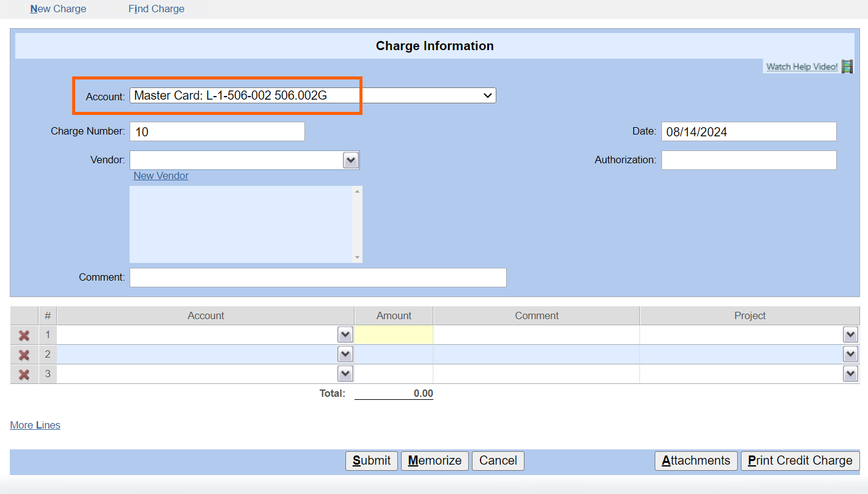868x494 pixels.
Task: Delete line 2 with the red X
Action: 24,355
